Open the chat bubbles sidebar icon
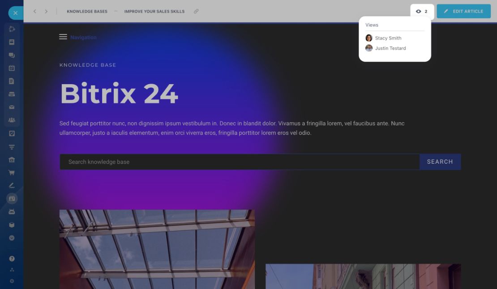 coord(12,55)
